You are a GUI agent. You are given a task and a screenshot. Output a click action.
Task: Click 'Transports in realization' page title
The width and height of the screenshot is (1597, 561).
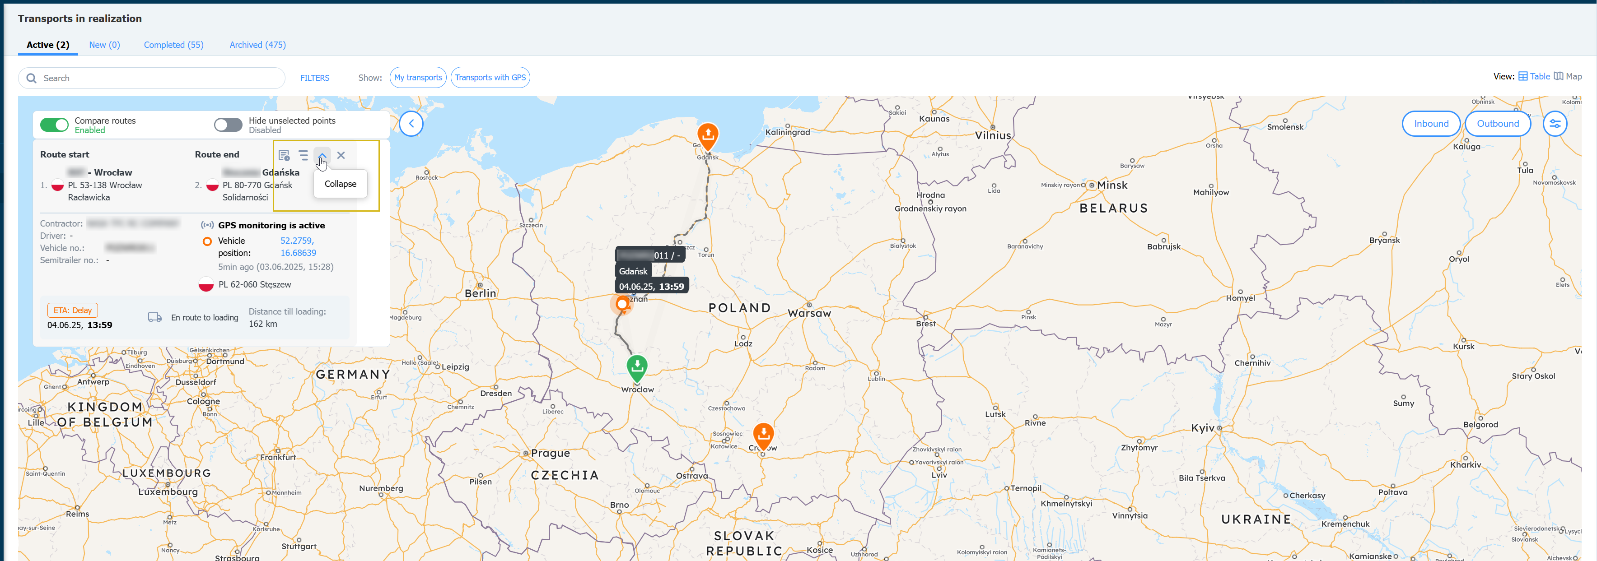pos(80,19)
